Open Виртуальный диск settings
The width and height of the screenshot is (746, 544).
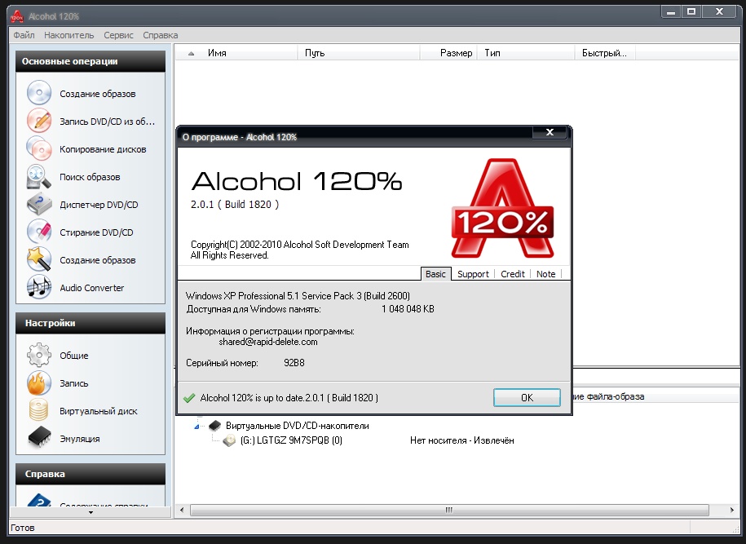(x=82, y=411)
